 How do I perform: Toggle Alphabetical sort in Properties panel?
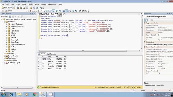coord(148,20)
